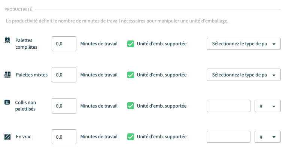Click minutes field for En vrac
The image size is (304, 151).
64,137
